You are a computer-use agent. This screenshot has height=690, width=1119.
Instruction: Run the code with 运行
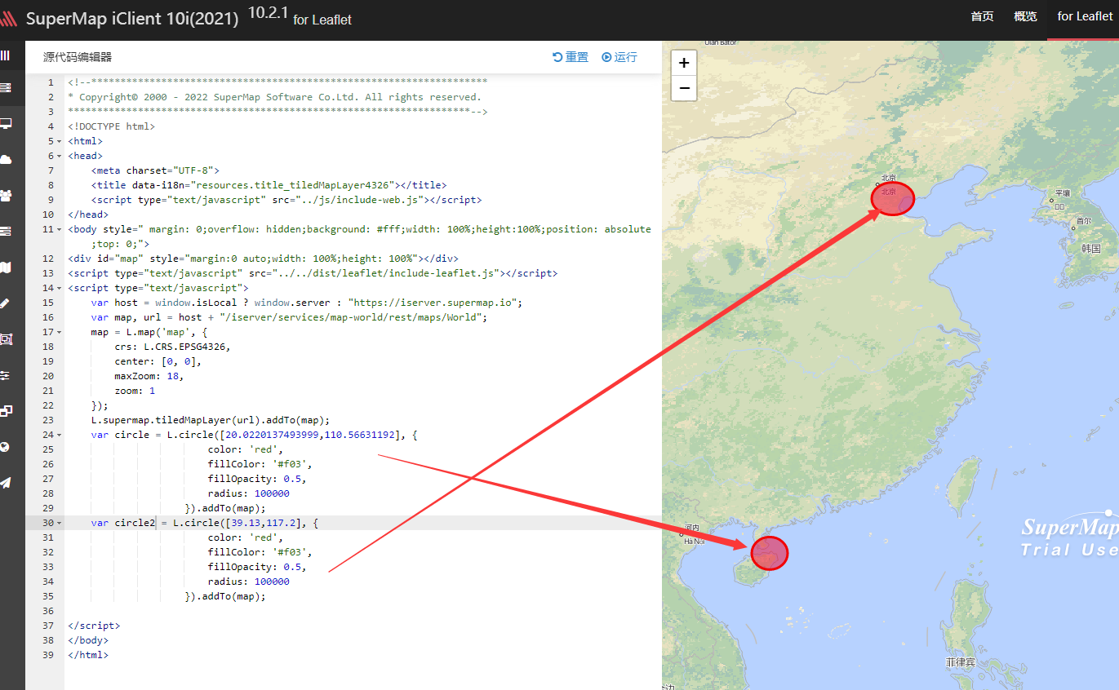619,57
